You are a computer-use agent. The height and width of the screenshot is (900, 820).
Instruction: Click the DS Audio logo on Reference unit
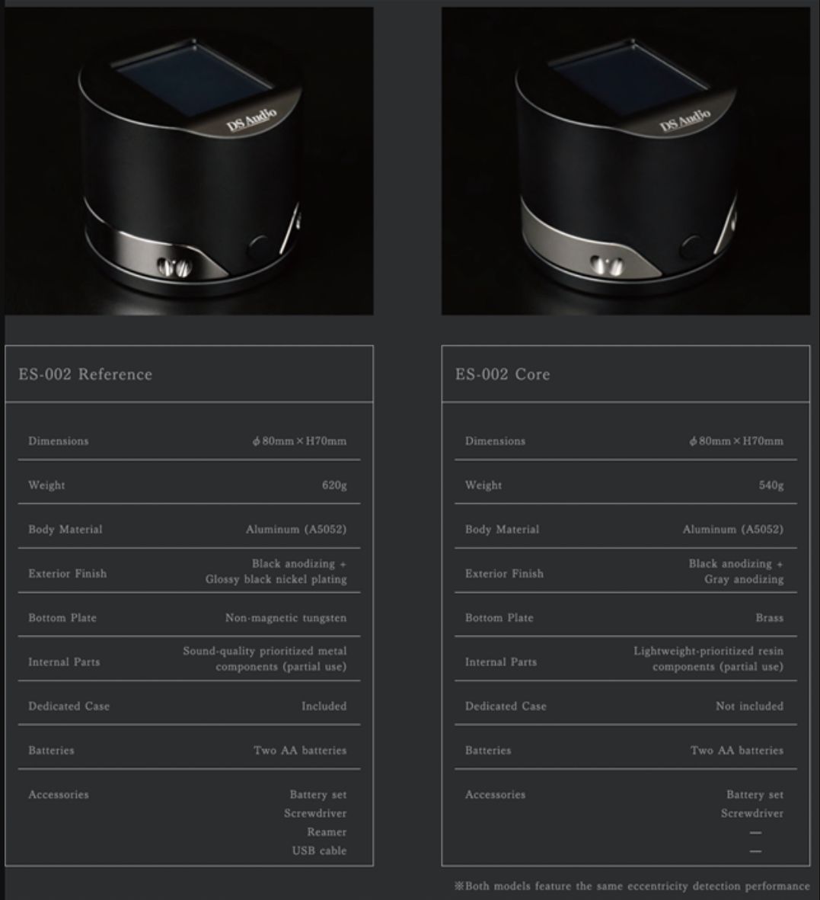[252, 119]
